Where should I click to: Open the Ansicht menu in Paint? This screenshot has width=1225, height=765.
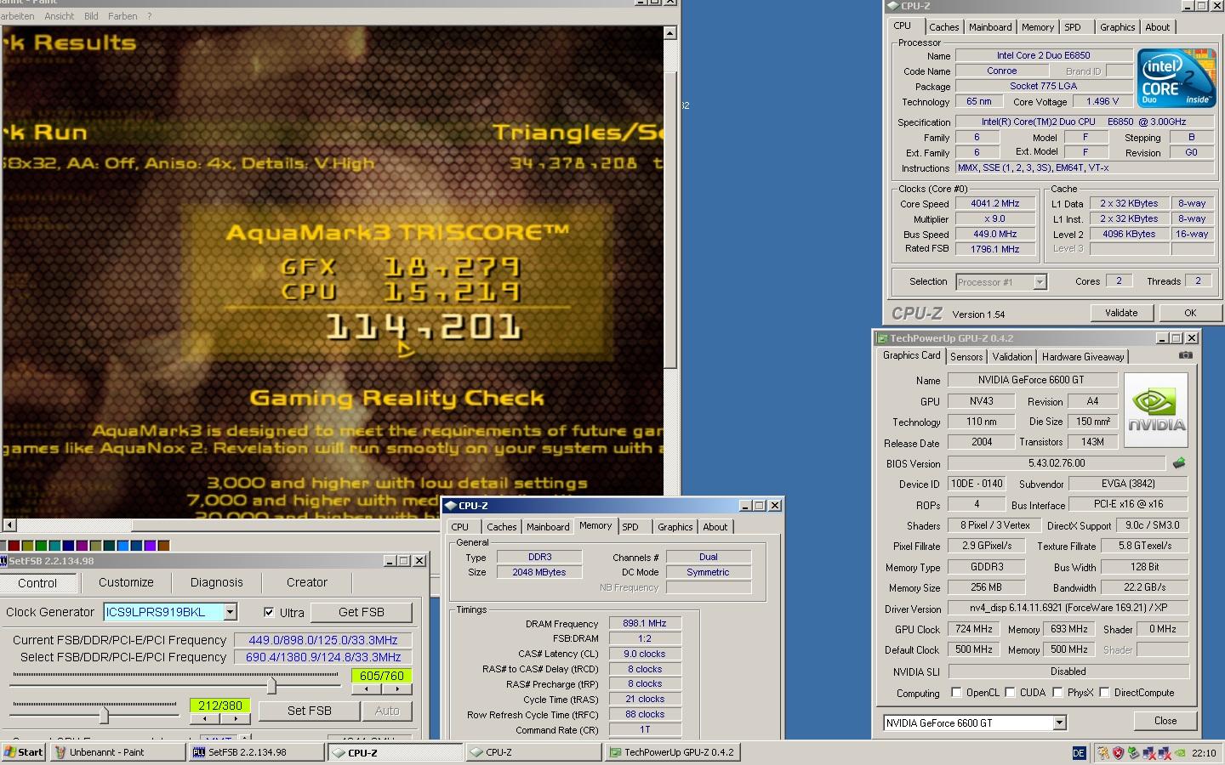59,16
